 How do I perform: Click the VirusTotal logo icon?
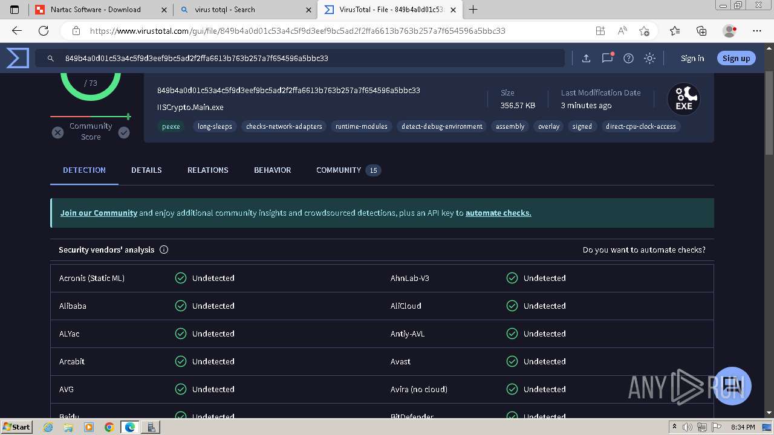click(18, 58)
